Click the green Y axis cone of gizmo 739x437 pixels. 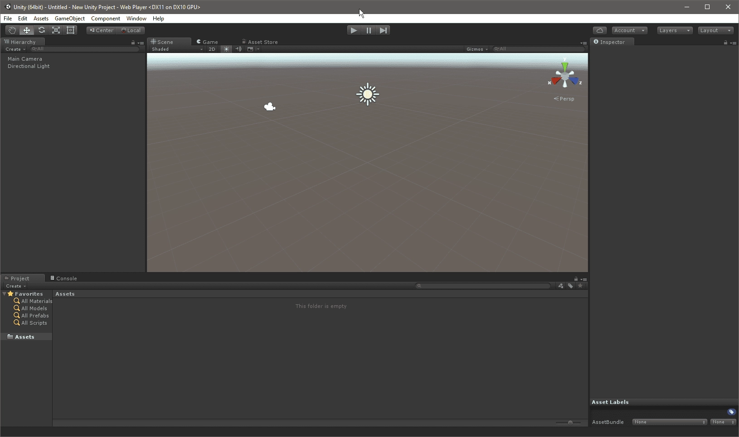[x=564, y=67]
